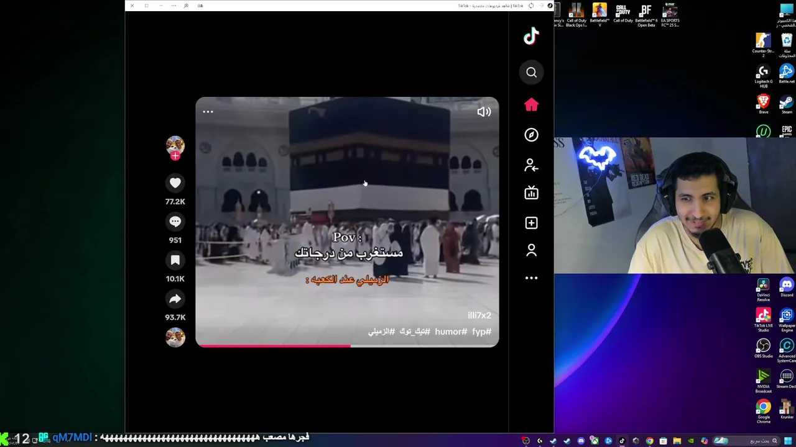Select Logitech G HUB desktop shortcut
Image resolution: width=796 pixels, height=447 pixels.
[x=763, y=76]
